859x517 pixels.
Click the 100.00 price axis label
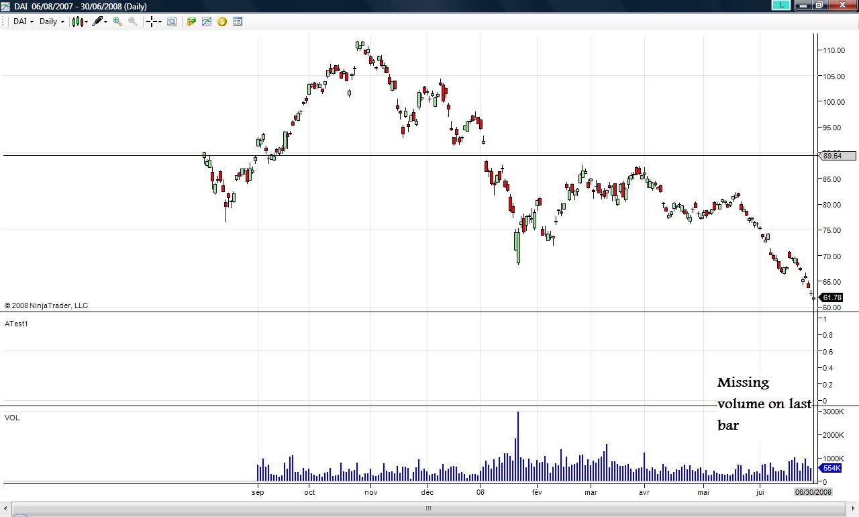click(833, 102)
